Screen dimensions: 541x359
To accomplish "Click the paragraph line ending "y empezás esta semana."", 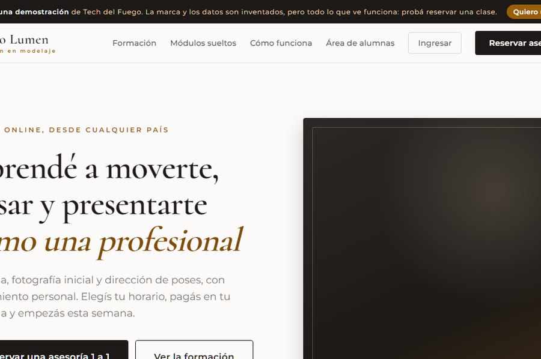I will [x=67, y=313].
